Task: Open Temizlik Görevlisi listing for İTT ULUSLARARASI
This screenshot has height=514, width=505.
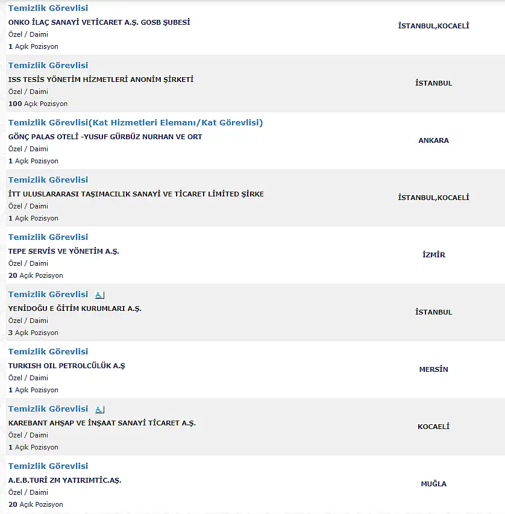Action: click(48, 180)
